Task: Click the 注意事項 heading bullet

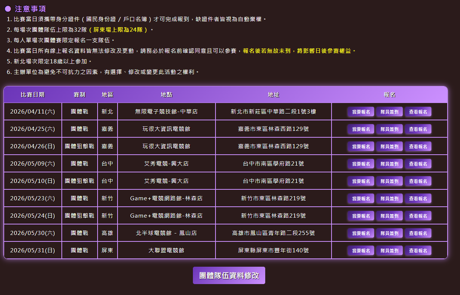Action: (x=8, y=9)
